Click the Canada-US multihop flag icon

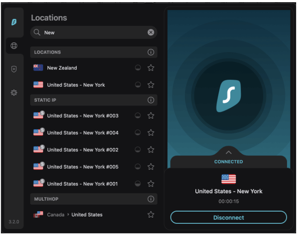[x=38, y=215]
